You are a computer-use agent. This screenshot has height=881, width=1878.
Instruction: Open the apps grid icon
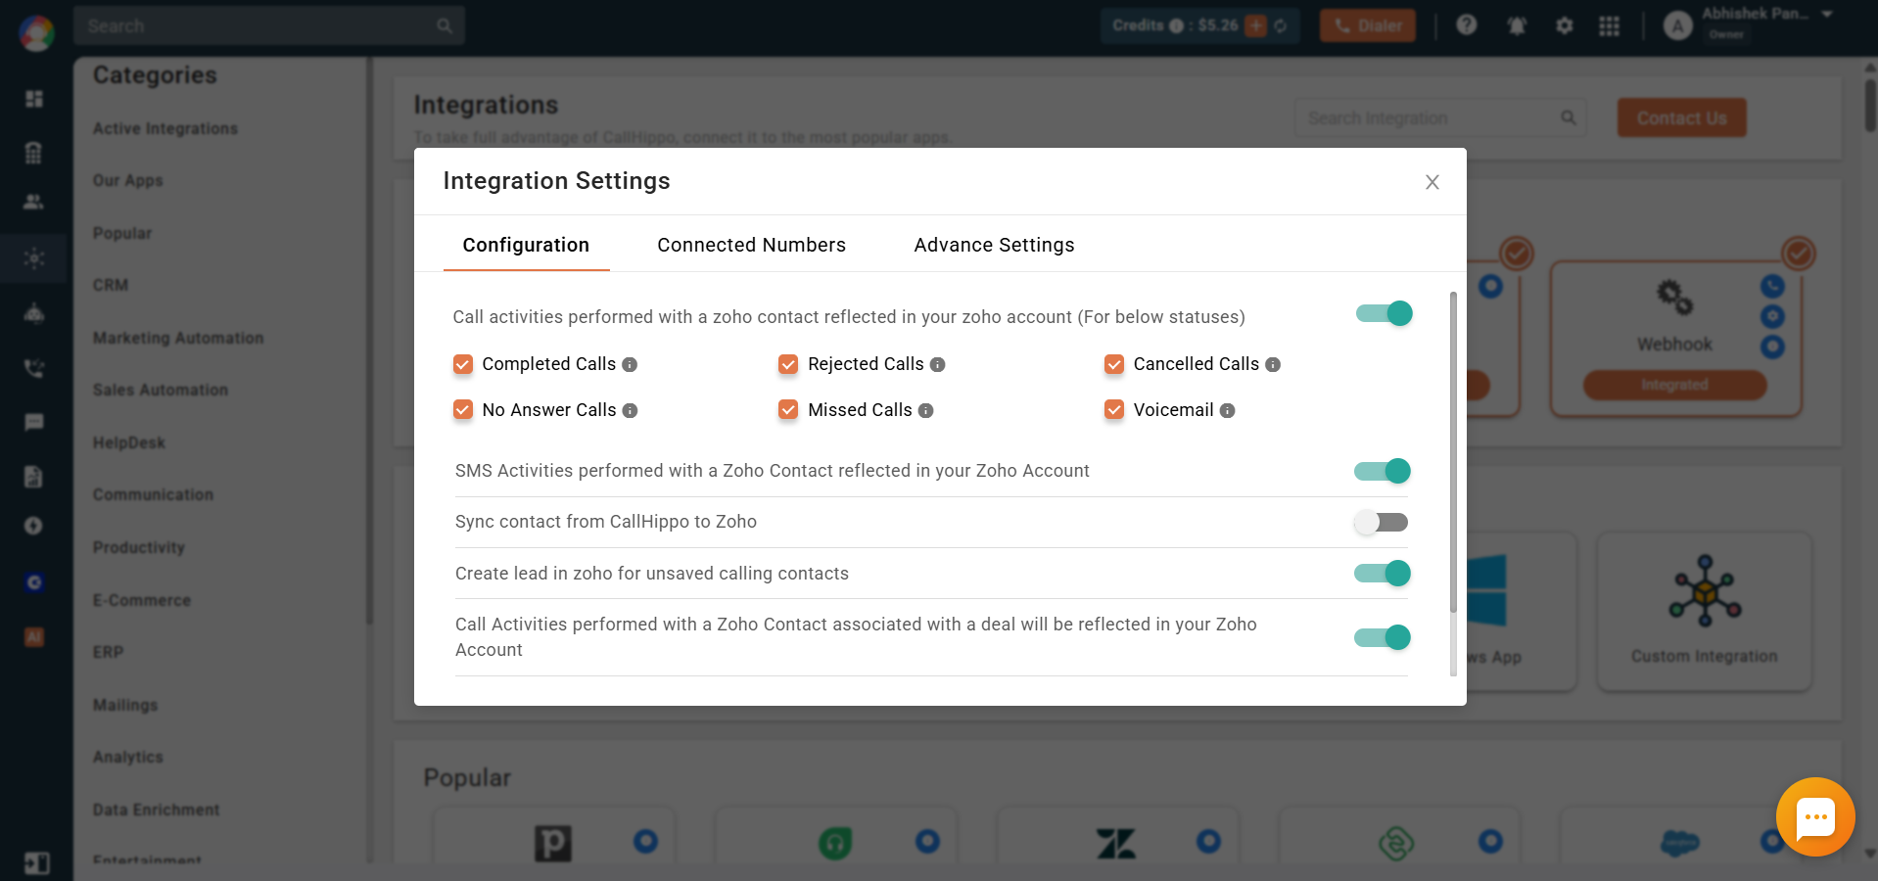tap(1610, 25)
